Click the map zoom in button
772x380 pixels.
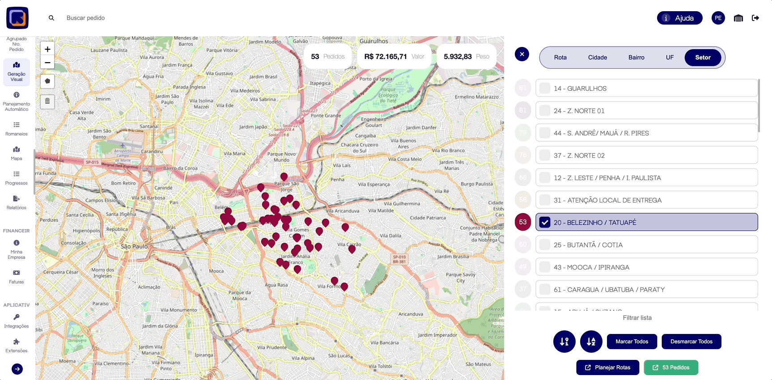[x=47, y=49]
